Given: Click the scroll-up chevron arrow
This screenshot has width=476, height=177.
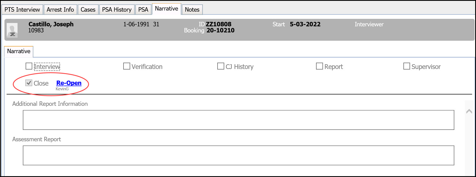Looking at the screenshot, I should pyautogui.click(x=469, y=111).
